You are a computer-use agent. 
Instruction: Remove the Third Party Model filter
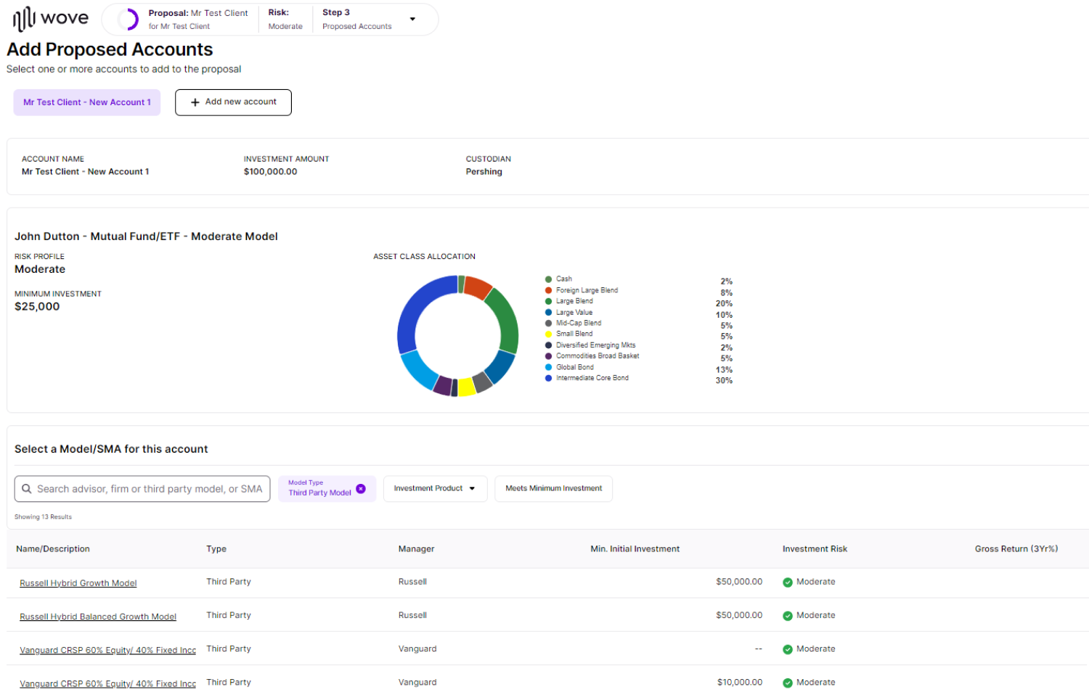[361, 489]
